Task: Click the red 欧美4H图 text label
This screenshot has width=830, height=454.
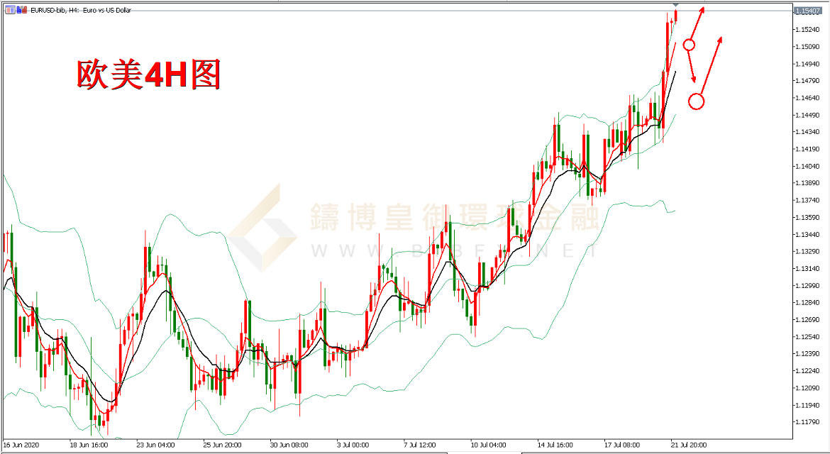Action: coord(149,74)
